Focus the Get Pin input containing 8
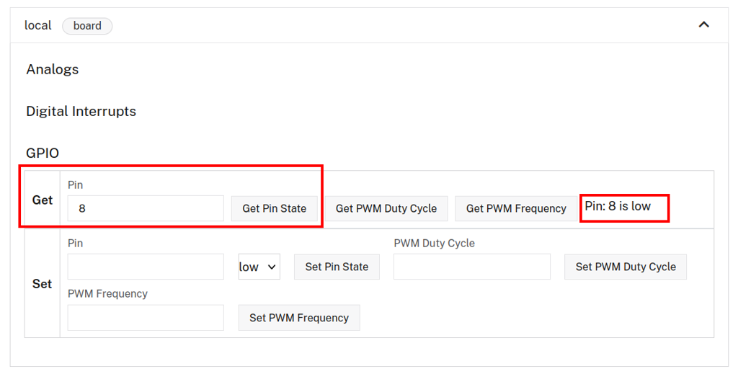 pos(146,208)
